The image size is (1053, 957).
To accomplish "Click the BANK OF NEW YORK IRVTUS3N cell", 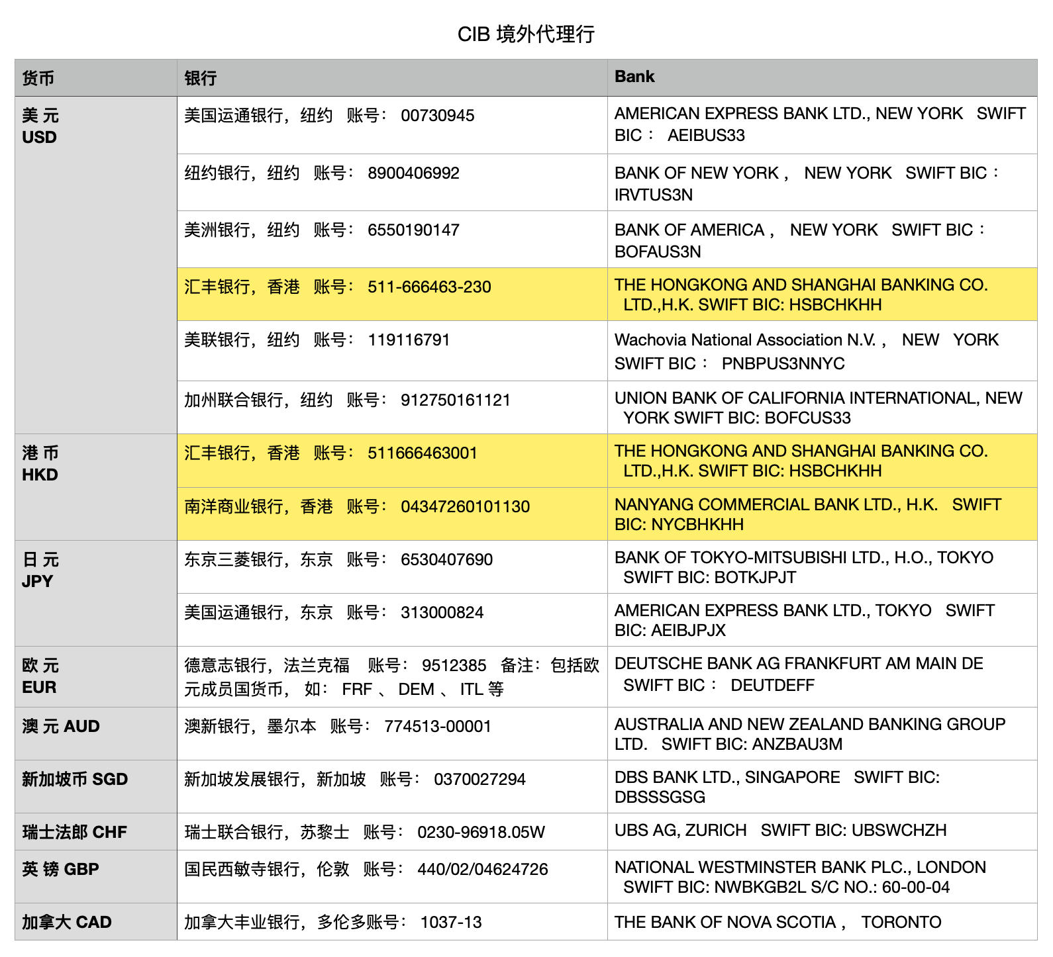I will [822, 183].
